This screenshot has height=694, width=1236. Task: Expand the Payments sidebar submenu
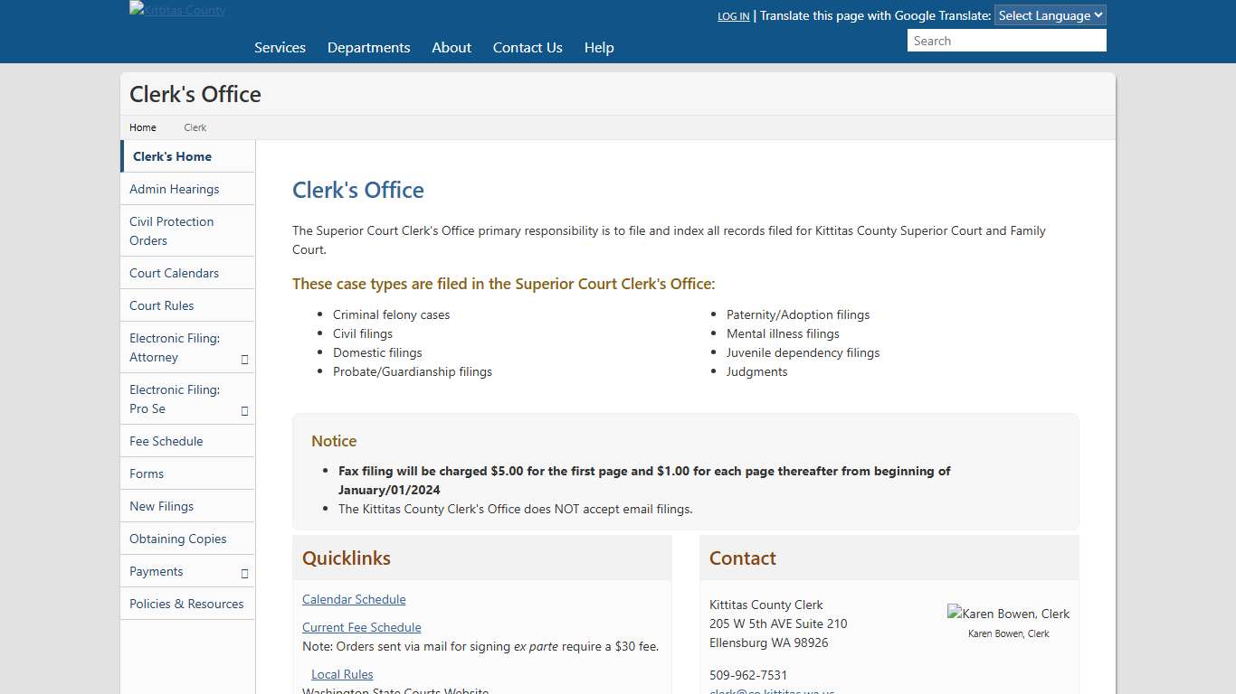pos(243,571)
